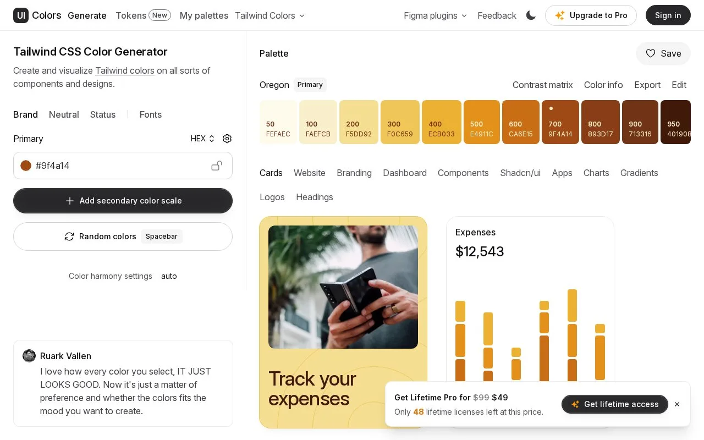The image size is (704, 440).
Task: Select the 100 swatch FAEFCB
Action: click(318, 122)
